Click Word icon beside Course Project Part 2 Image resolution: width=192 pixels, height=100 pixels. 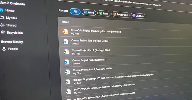[66, 52]
